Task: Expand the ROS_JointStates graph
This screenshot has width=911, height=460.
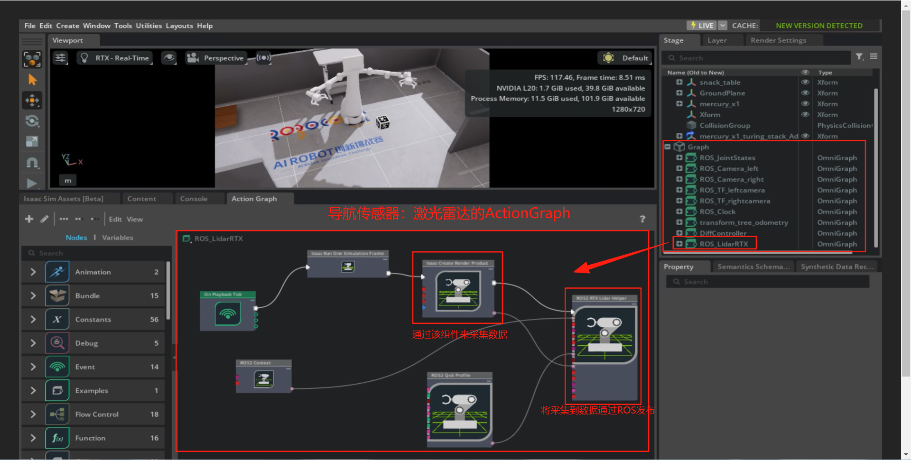Action: click(x=679, y=157)
